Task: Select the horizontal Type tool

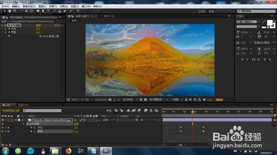Action: [48, 11]
